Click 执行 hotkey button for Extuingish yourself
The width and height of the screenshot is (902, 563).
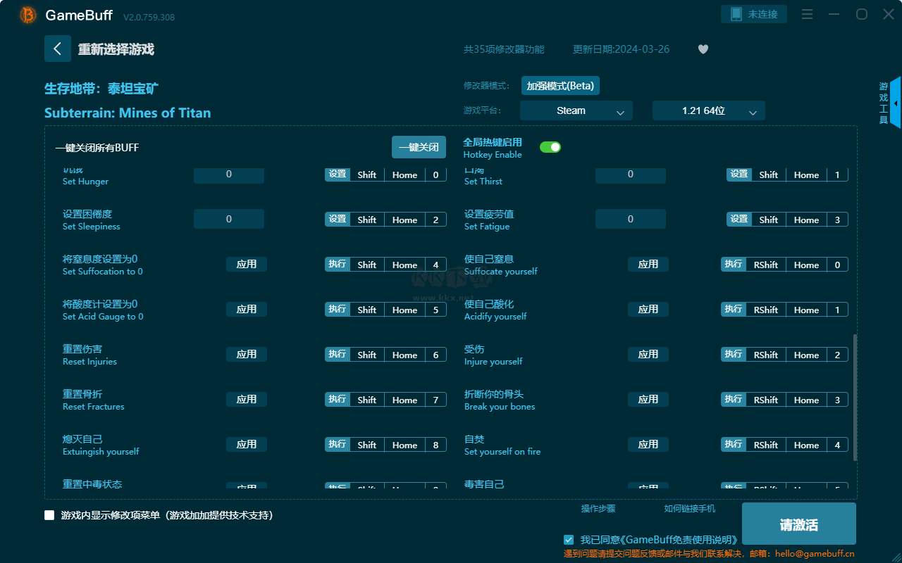point(338,444)
